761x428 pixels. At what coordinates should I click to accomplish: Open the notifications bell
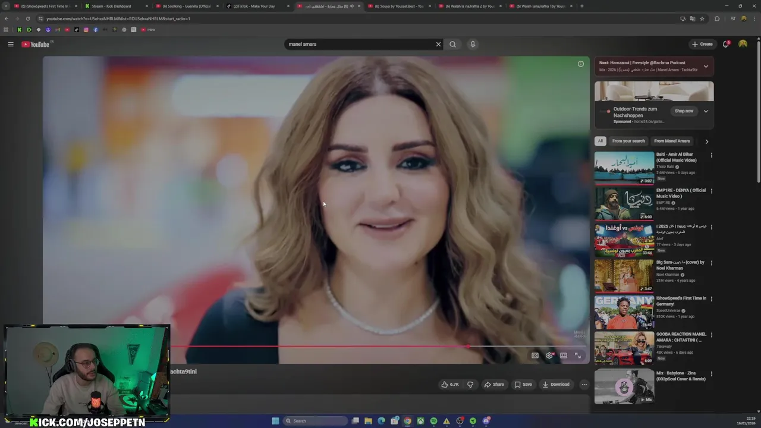[x=726, y=44]
